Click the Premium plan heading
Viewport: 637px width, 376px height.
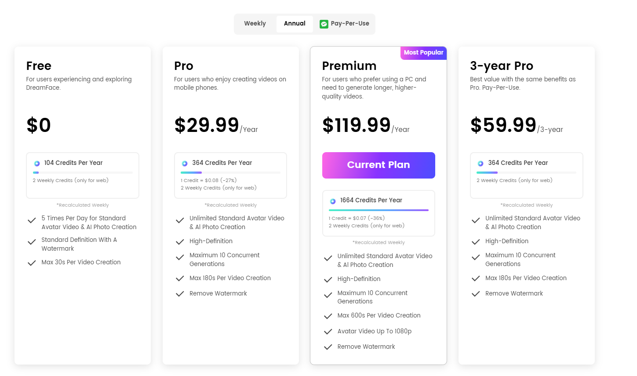click(x=349, y=66)
